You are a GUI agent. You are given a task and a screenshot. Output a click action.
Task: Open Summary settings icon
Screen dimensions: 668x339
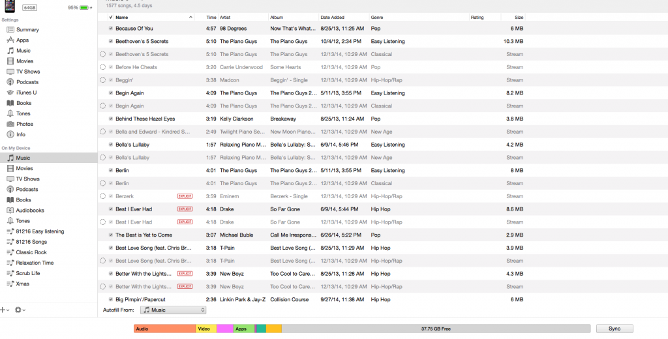pyautogui.click(x=10, y=30)
